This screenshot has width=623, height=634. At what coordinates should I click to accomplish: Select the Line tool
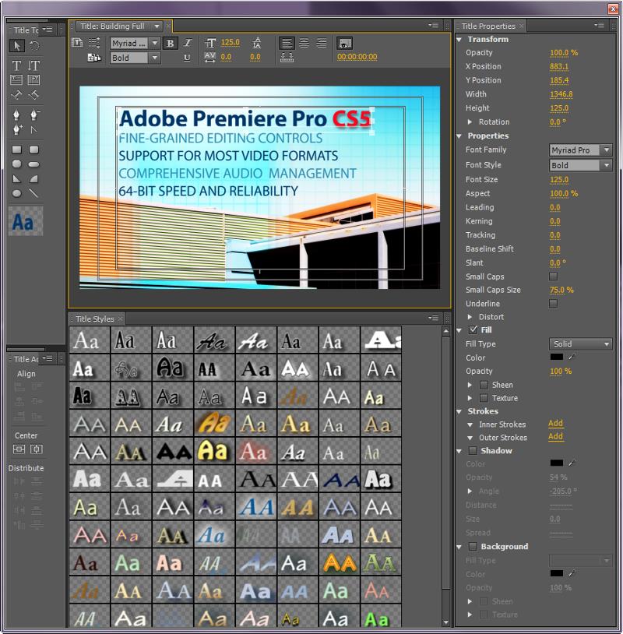click(34, 193)
